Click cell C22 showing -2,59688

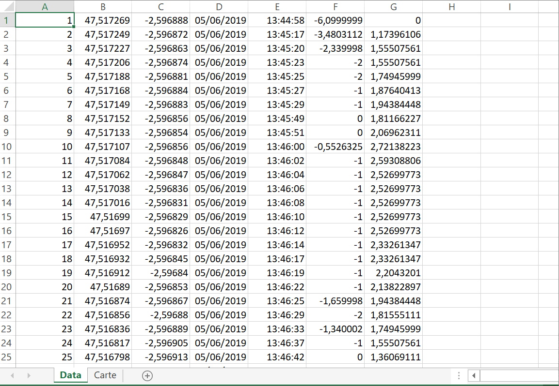point(161,315)
